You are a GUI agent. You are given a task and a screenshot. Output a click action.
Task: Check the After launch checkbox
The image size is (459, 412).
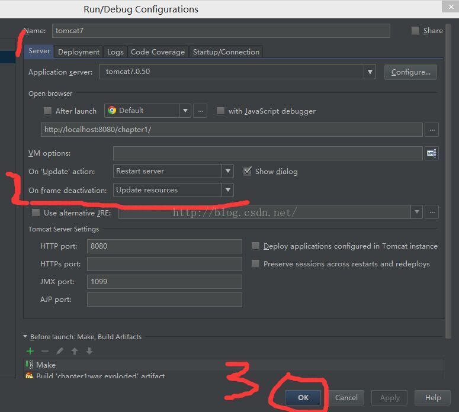pyautogui.click(x=47, y=111)
